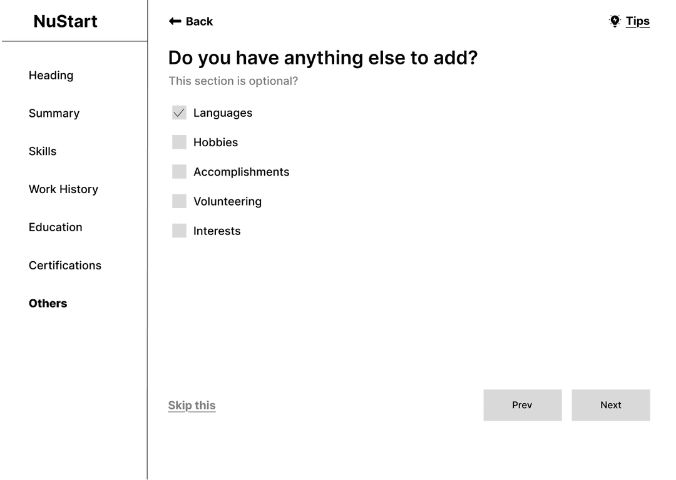Select Skills in the sidebar

(43, 151)
